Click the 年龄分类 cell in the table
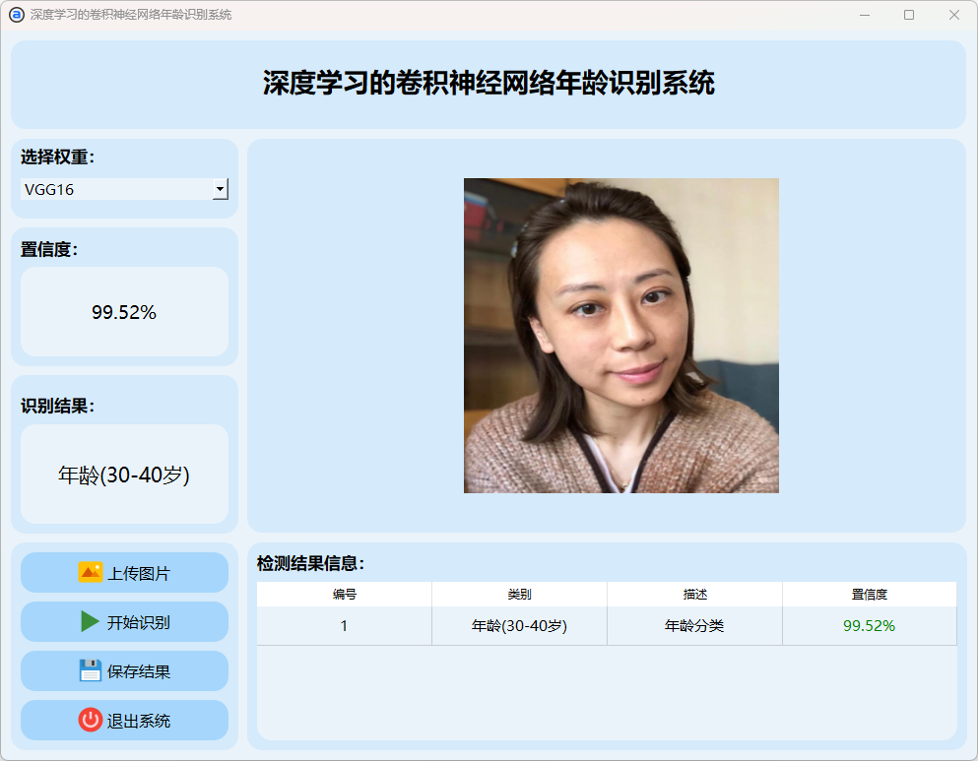Screen dimensions: 978x761 click(x=694, y=626)
